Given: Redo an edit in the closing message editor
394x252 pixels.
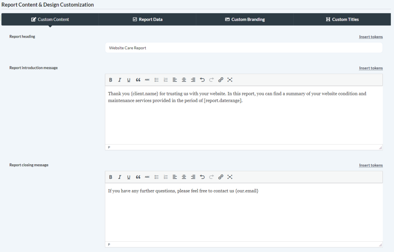Looking at the screenshot, I should click(211, 177).
